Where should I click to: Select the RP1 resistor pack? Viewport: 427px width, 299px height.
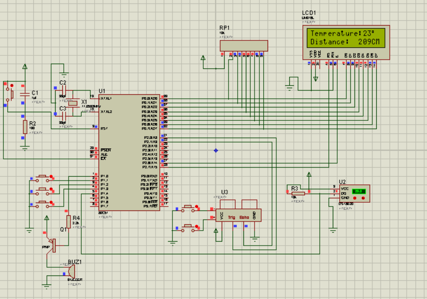pyautogui.click(x=243, y=46)
